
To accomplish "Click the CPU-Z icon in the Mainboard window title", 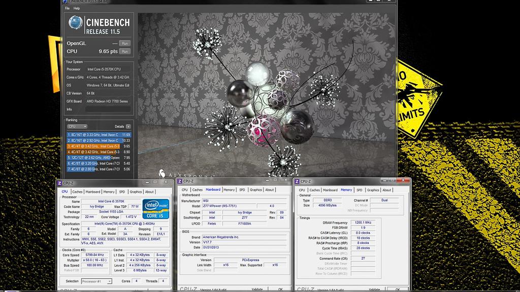I will click(180, 181).
